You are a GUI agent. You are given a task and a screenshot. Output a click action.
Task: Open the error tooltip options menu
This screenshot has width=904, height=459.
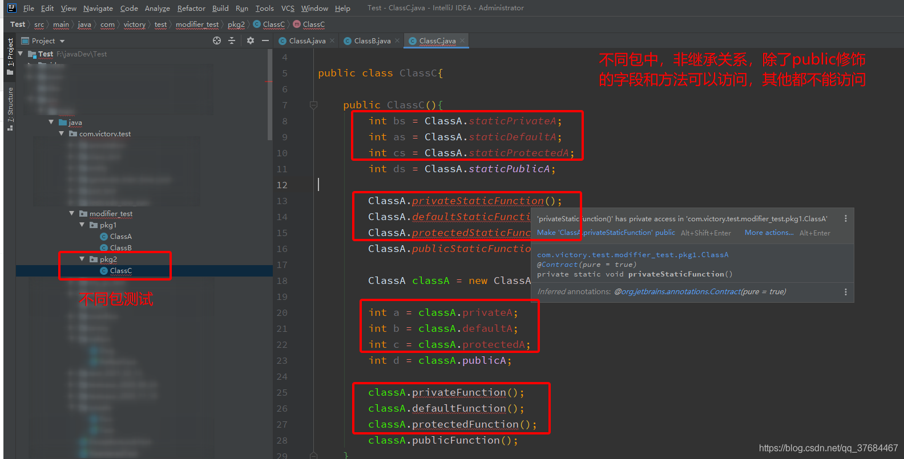click(845, 219)
